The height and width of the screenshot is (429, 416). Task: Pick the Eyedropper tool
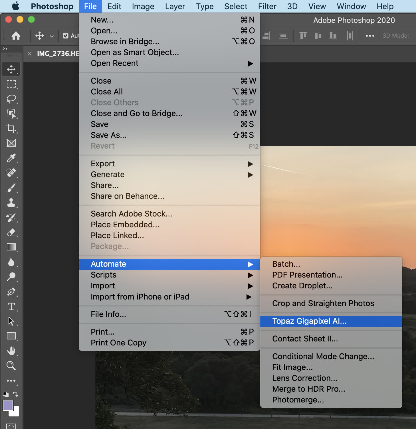click(11, 158)
